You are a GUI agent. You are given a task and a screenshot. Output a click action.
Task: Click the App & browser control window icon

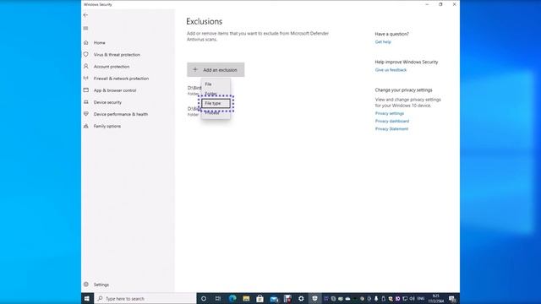pyautogui.click(x=86, y=90)
